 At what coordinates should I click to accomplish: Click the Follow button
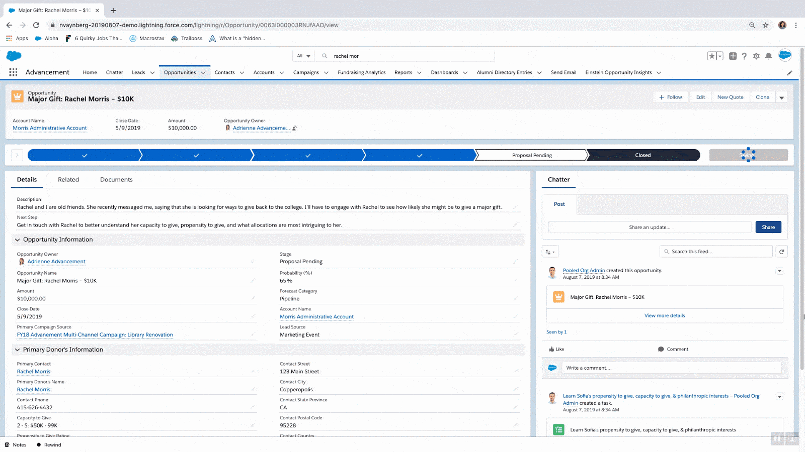671,97
